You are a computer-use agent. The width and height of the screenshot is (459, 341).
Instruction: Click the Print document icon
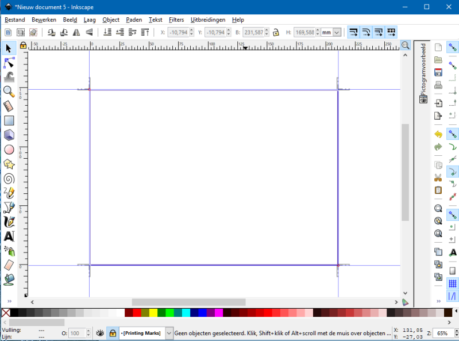tap(438, 85)
